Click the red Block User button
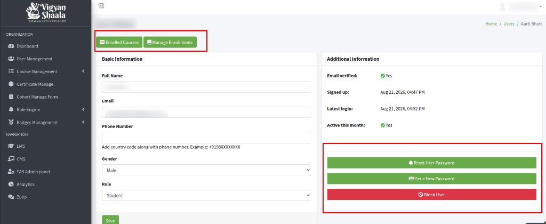This screenshot has height=224, width=546. click(431, 195)
